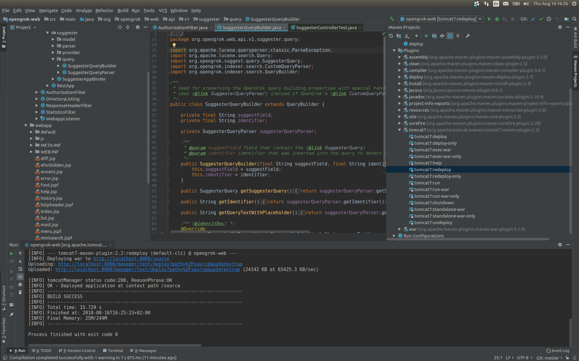Image resolution: width=579 pixels, height=361 pixels.
Task: Select tomcat7:undeploy Maven goal
Action: point(433,223)
